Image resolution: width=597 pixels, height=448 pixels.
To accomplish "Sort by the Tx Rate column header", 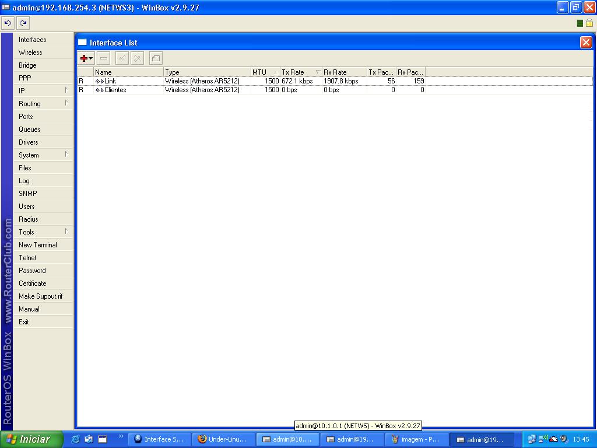I will click(301, 72).
